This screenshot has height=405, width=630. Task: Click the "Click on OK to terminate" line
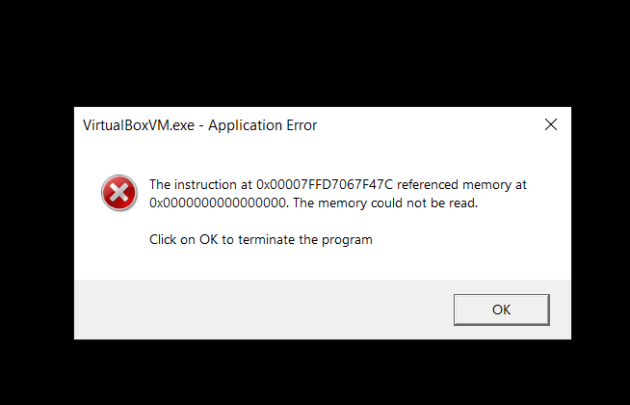[260, 239]
